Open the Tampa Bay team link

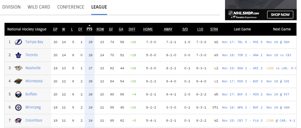tap(34, 42)
